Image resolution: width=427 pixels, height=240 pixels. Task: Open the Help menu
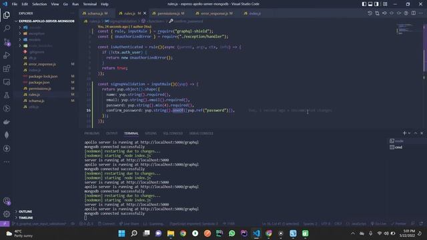(105, 4)
